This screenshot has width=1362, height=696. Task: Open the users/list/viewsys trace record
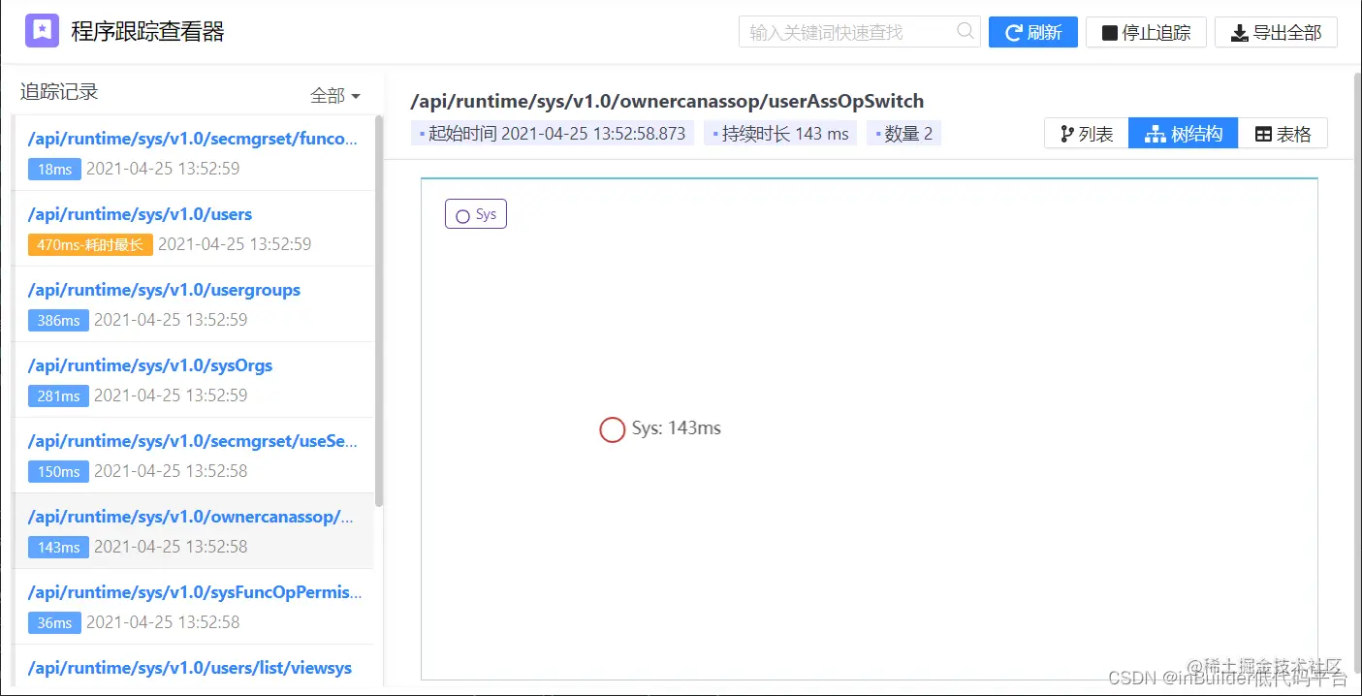(193, 666)
